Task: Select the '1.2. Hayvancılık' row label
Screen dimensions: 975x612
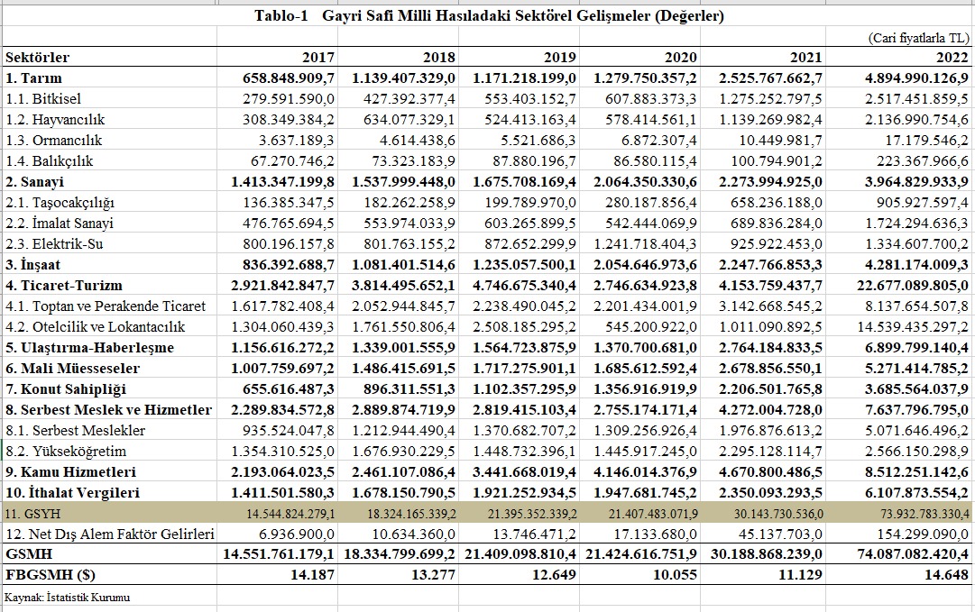Action: 55,119
